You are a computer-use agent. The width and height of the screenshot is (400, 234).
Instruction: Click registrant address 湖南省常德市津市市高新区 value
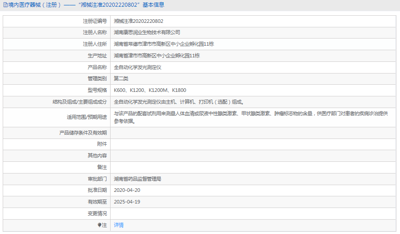164,44
